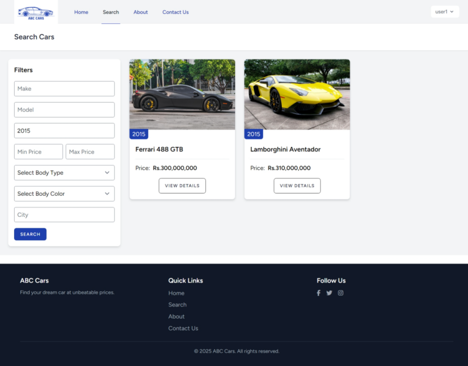Switch to the Home navigation tab
This screenshot has height=366, width=468.
click(81, 12)
